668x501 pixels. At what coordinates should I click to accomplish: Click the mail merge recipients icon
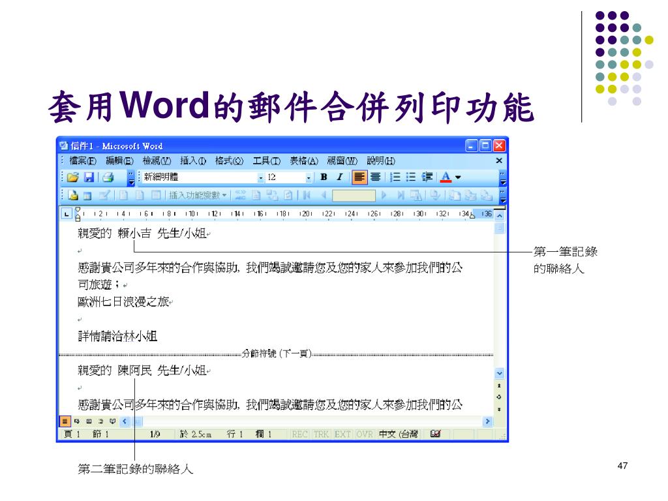point(105,195)
